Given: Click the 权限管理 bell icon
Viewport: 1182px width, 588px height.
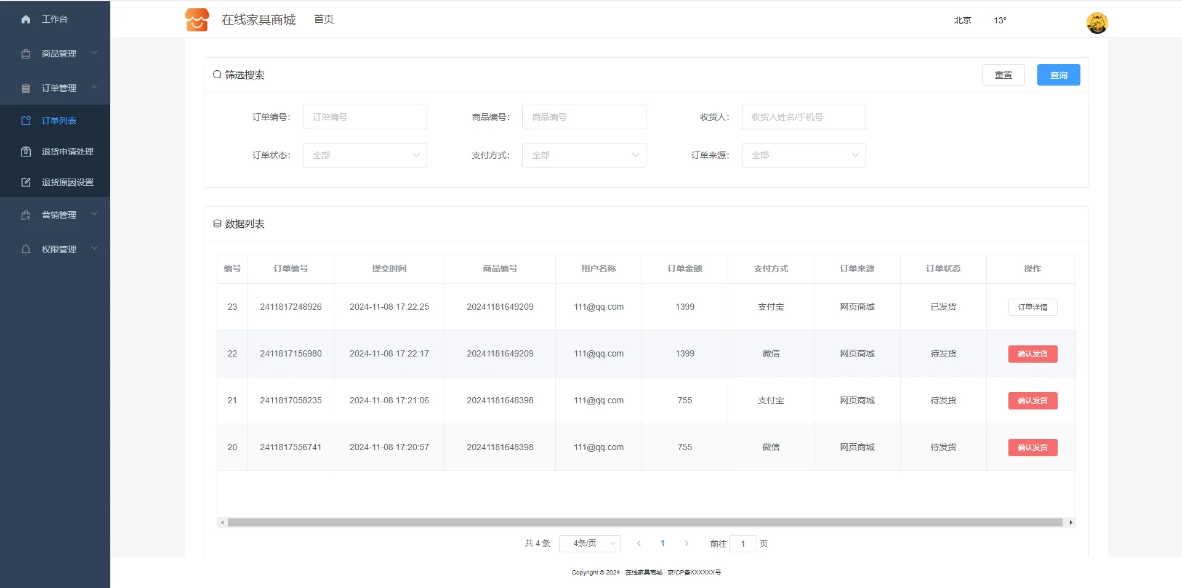Looking at the screenshot, I should 26,249.
